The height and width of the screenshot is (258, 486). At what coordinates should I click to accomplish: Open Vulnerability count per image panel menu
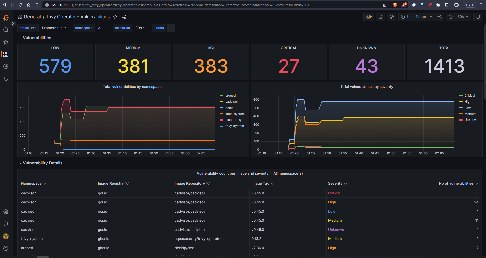coord(250,173)
